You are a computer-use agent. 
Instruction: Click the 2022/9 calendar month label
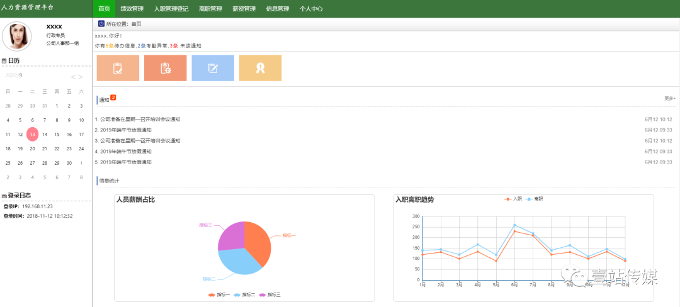(x=13, y=75)
